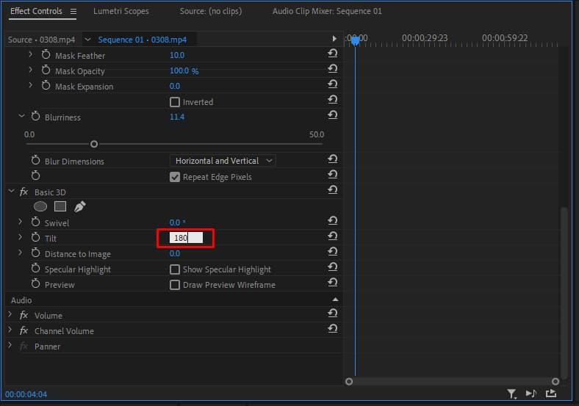Collapse the Audio section triangle
The image size is (579, 406).
pyautogui.click(x=335, y=300)
